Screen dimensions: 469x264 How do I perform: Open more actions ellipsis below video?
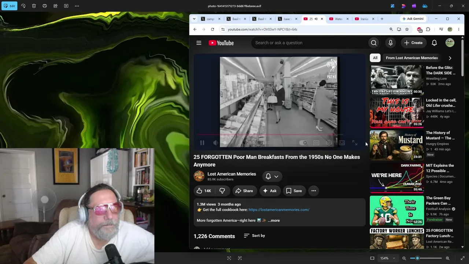[314, 191]
